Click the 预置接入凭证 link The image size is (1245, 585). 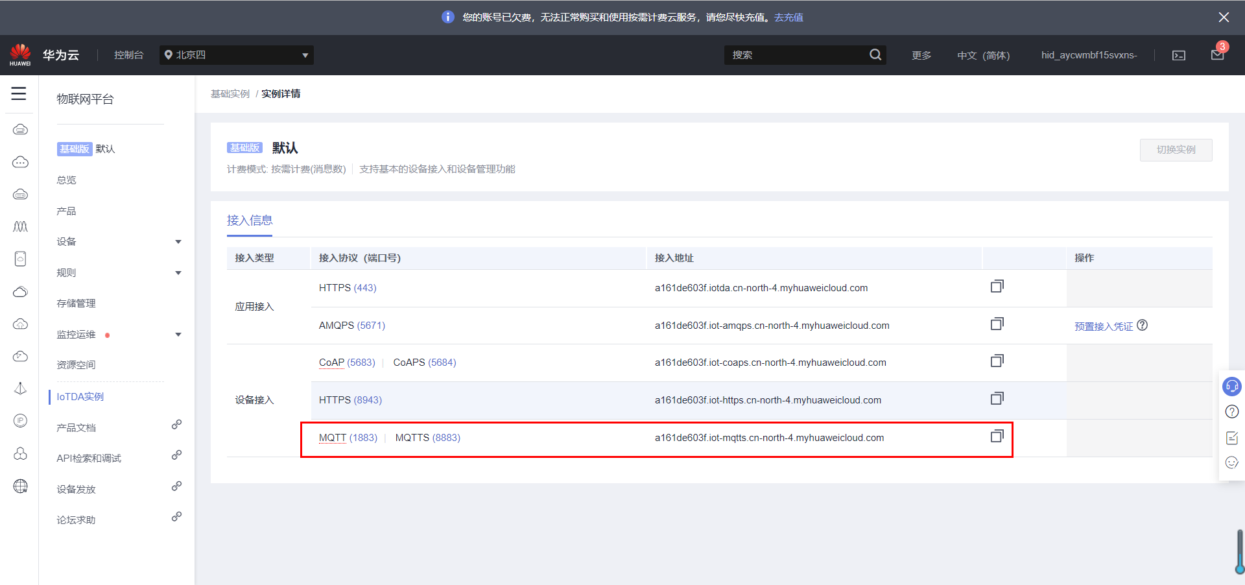[x=1104, y=326]
